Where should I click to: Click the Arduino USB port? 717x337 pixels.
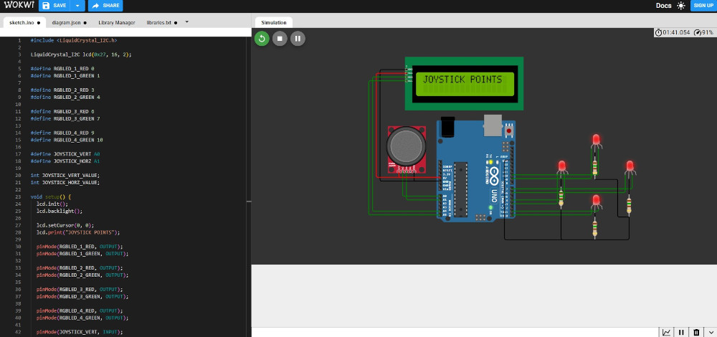(x=493, y=125)
